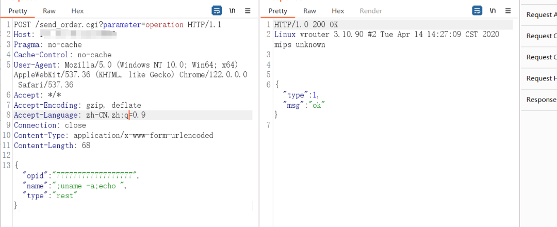Click the Accept-Language header line
Image resolution: width=557 pixels, height=227 pixels.
79,115
